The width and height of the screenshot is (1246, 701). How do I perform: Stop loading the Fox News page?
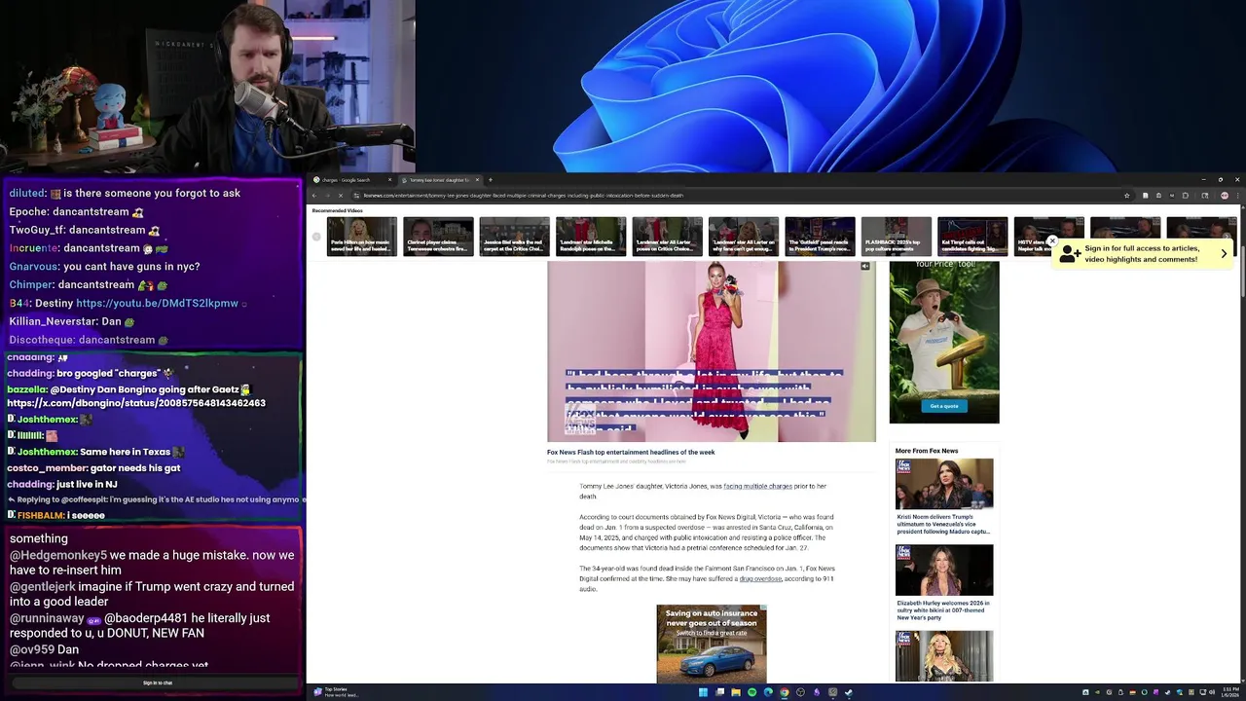pos(341,196)
